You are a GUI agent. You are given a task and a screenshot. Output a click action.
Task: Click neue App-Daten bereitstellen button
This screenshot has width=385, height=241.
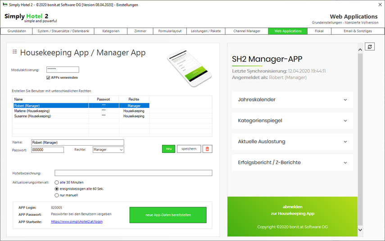coord(168,215)
